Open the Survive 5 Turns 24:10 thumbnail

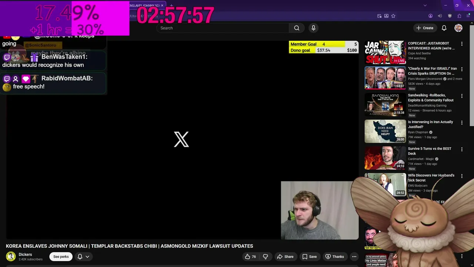[x=385, y=158]
